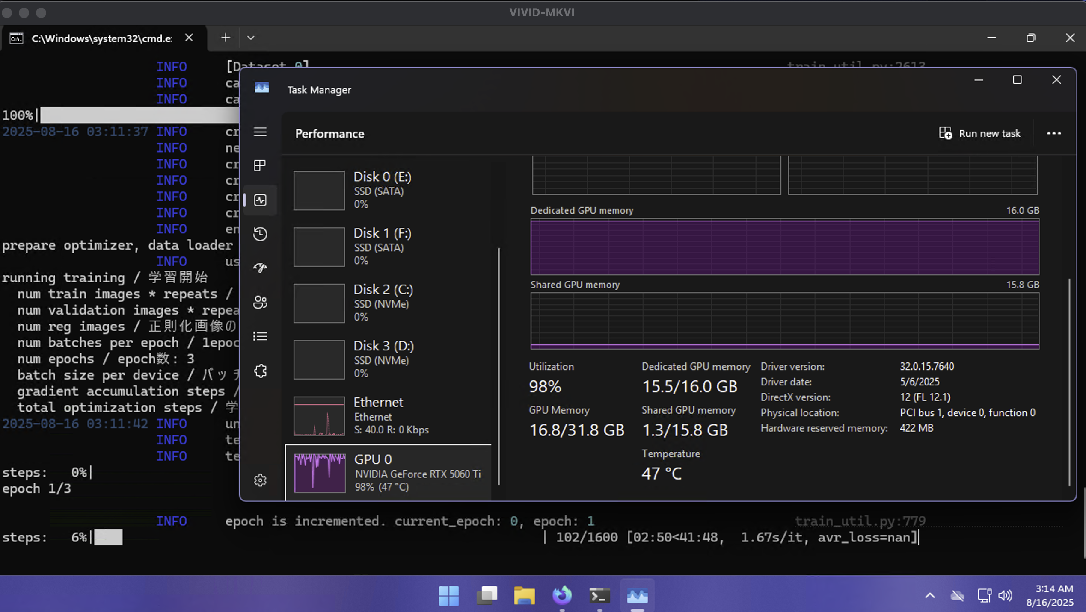1086x612 pixels.
Task: Open Windows Start menu
Action: pyautogui.click(x=448, y=595)
